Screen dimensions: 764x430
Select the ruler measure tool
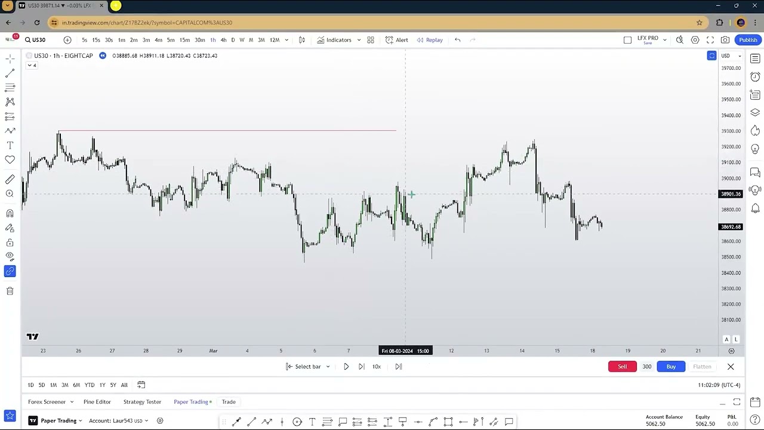(10, 179)
